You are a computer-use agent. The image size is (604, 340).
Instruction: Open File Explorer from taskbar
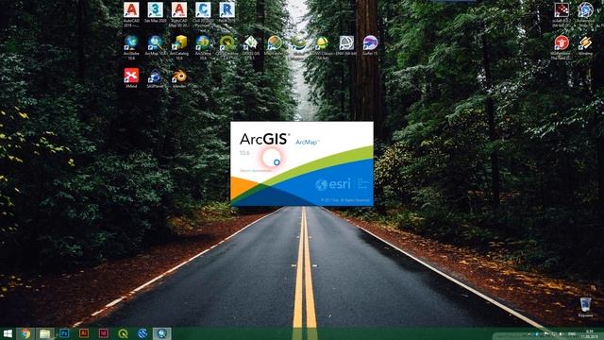45,333
